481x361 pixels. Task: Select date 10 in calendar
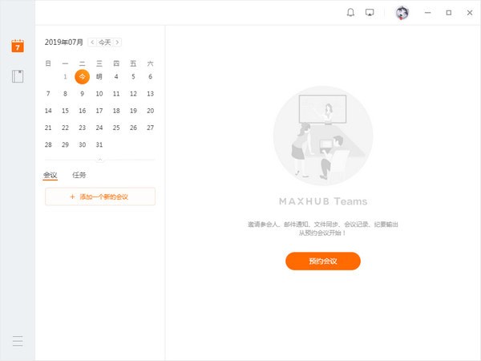pyautogui.click(x=99, y=94)
